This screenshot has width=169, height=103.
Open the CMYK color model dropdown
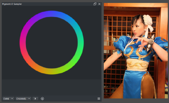click(x=8, y=98)
